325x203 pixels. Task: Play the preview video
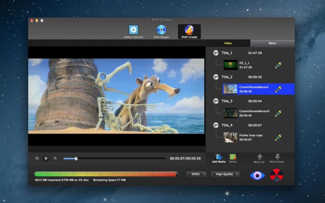(x=46, y=159)
